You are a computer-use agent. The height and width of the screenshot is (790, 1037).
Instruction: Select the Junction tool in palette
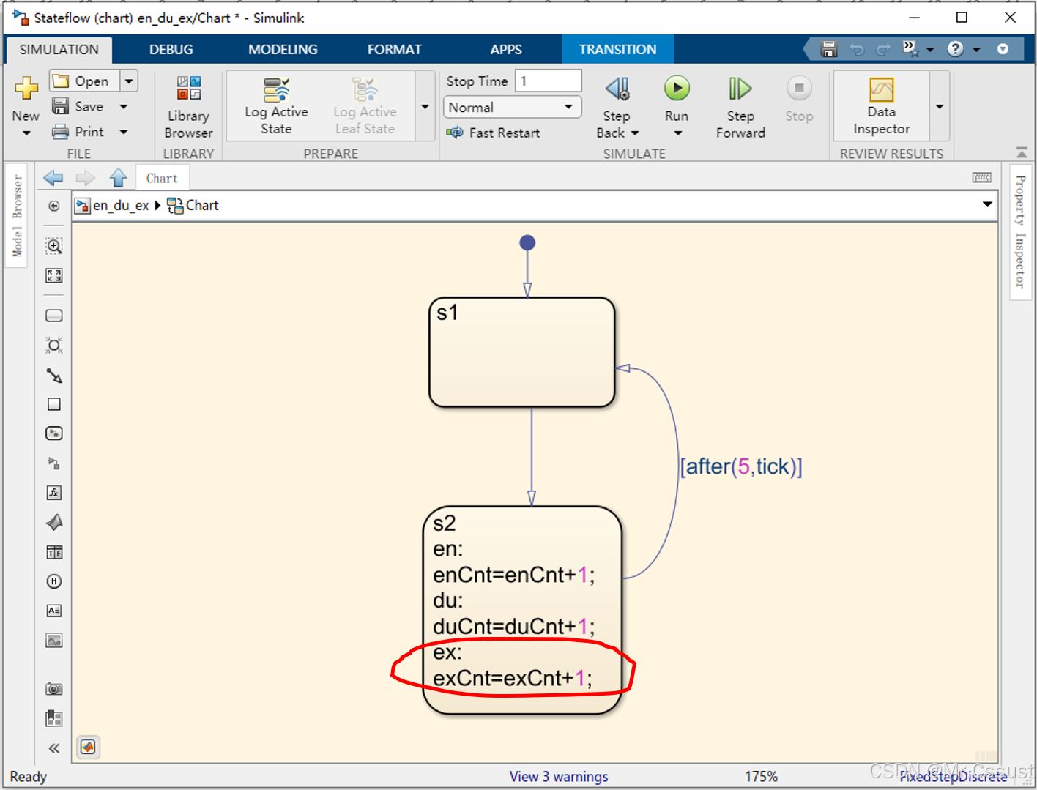(x=54, y=345)
